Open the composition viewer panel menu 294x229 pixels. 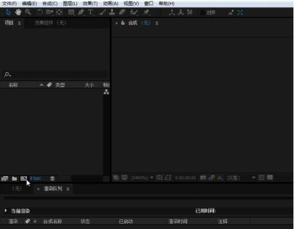coord(157,23)
